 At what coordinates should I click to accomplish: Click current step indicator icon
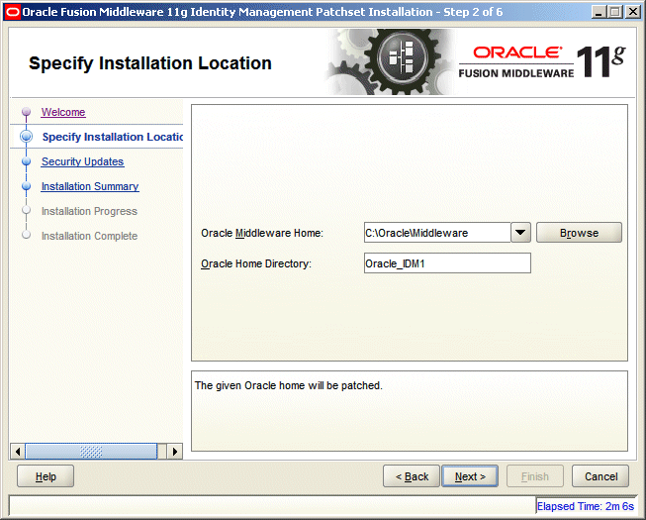coord(26,137)
